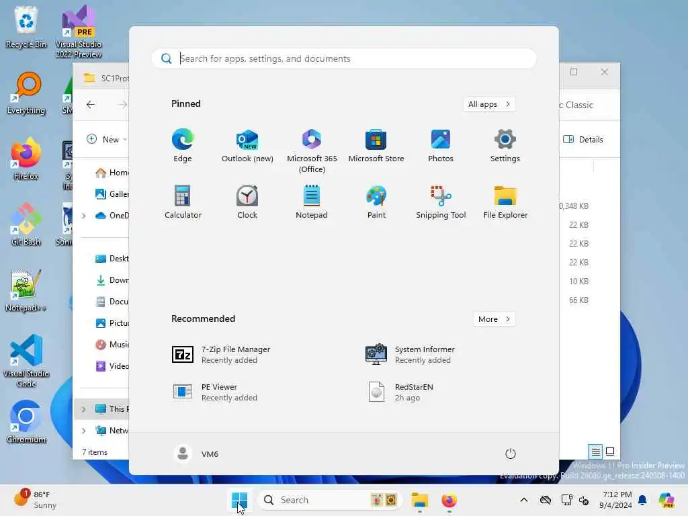The width and height of the screenshot is (688, 516).
Task: Launch Calculator app
Action: tap(183, 202)
